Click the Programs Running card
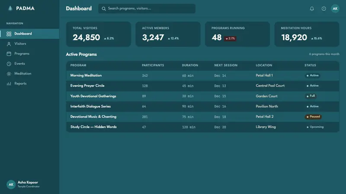346x194 pixels. pos(237,34)
